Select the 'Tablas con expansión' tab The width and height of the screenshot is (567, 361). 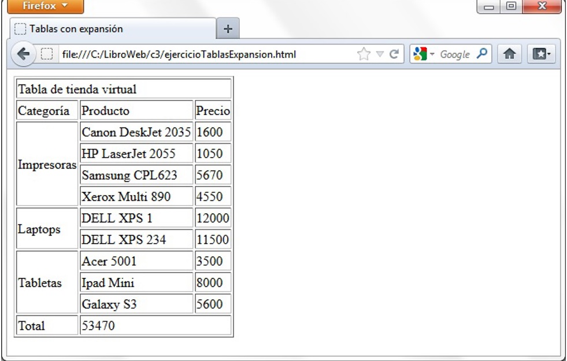pyautogui.click(x=113, y=28)
